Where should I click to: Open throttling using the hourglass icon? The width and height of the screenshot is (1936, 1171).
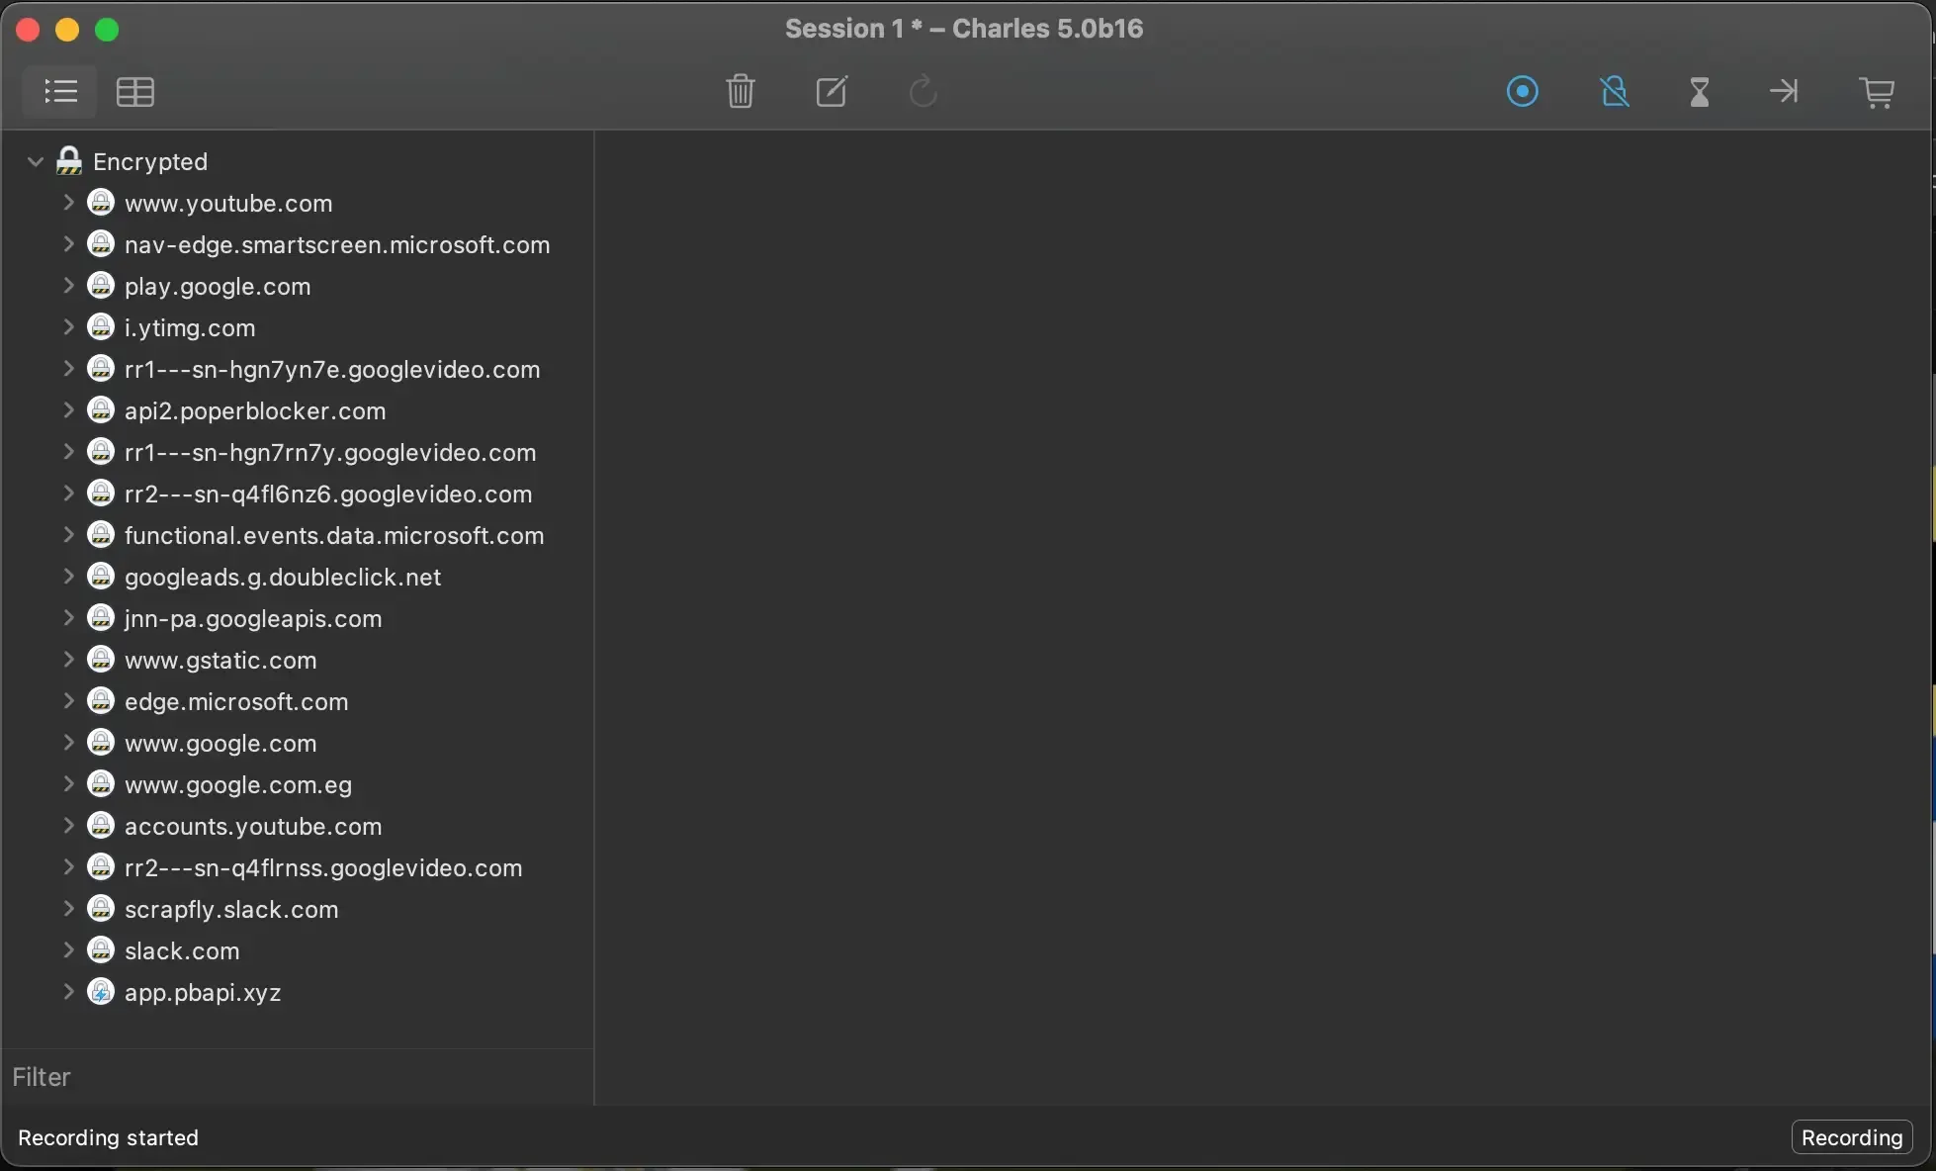1699,92
